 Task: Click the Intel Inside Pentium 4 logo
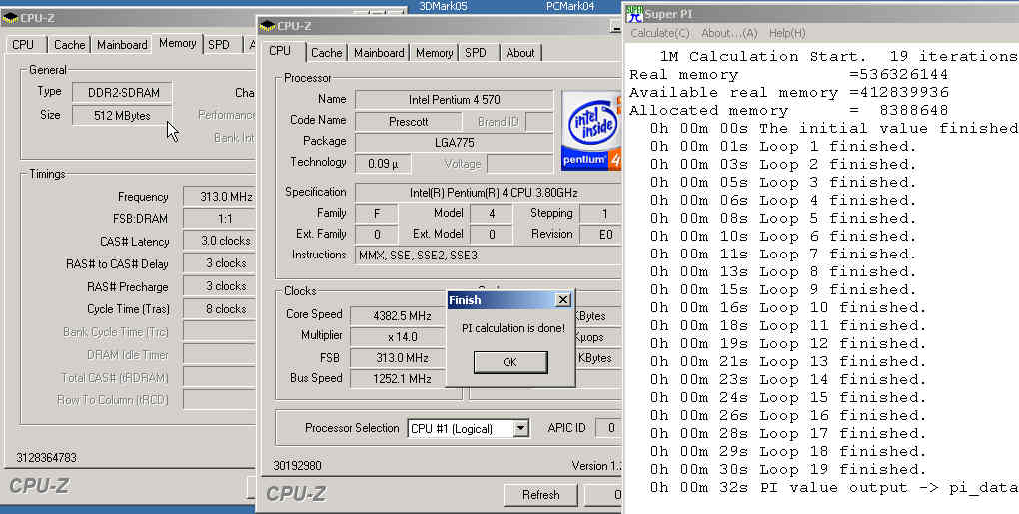click(x=590, y=131)
